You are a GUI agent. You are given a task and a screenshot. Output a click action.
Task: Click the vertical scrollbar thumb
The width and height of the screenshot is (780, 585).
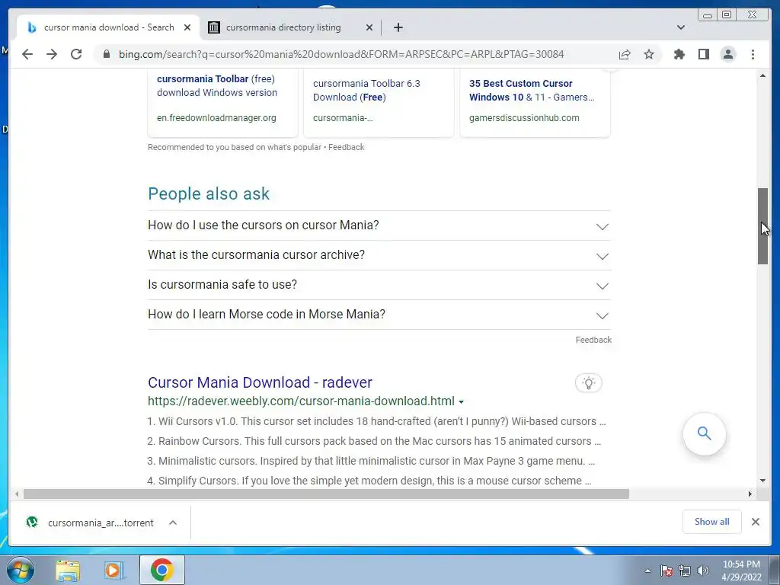[x=762, y=226]
